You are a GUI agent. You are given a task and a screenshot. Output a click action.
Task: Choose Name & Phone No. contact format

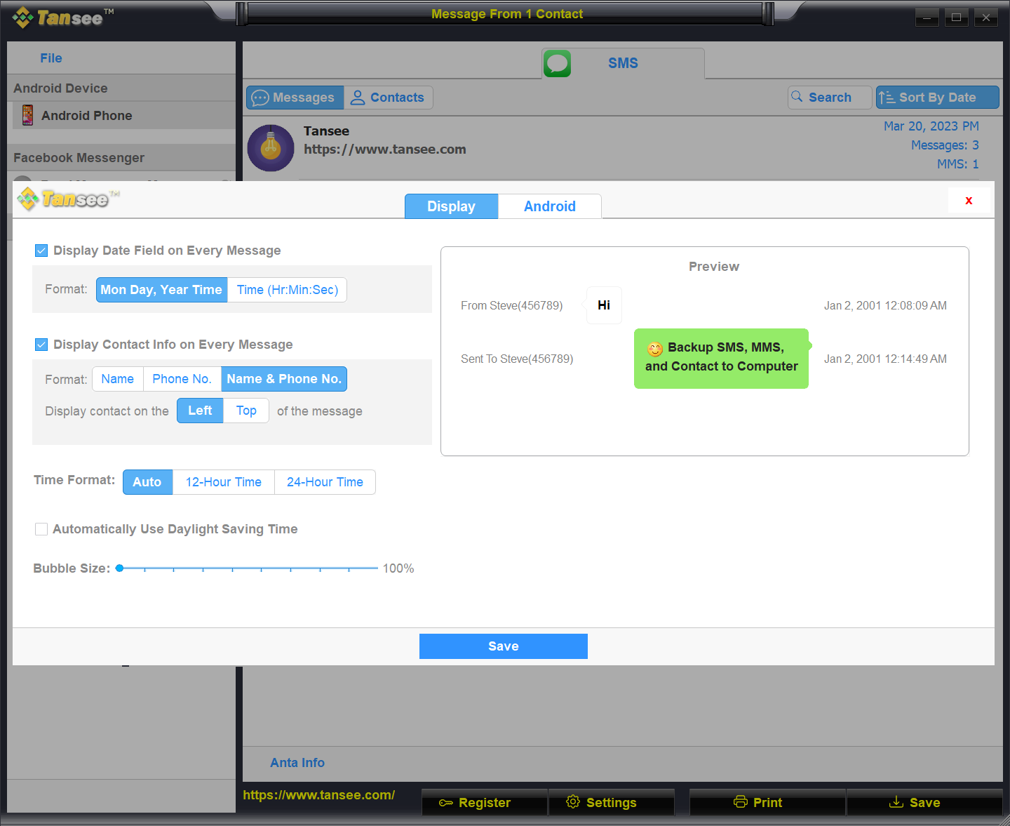point(284,379)
